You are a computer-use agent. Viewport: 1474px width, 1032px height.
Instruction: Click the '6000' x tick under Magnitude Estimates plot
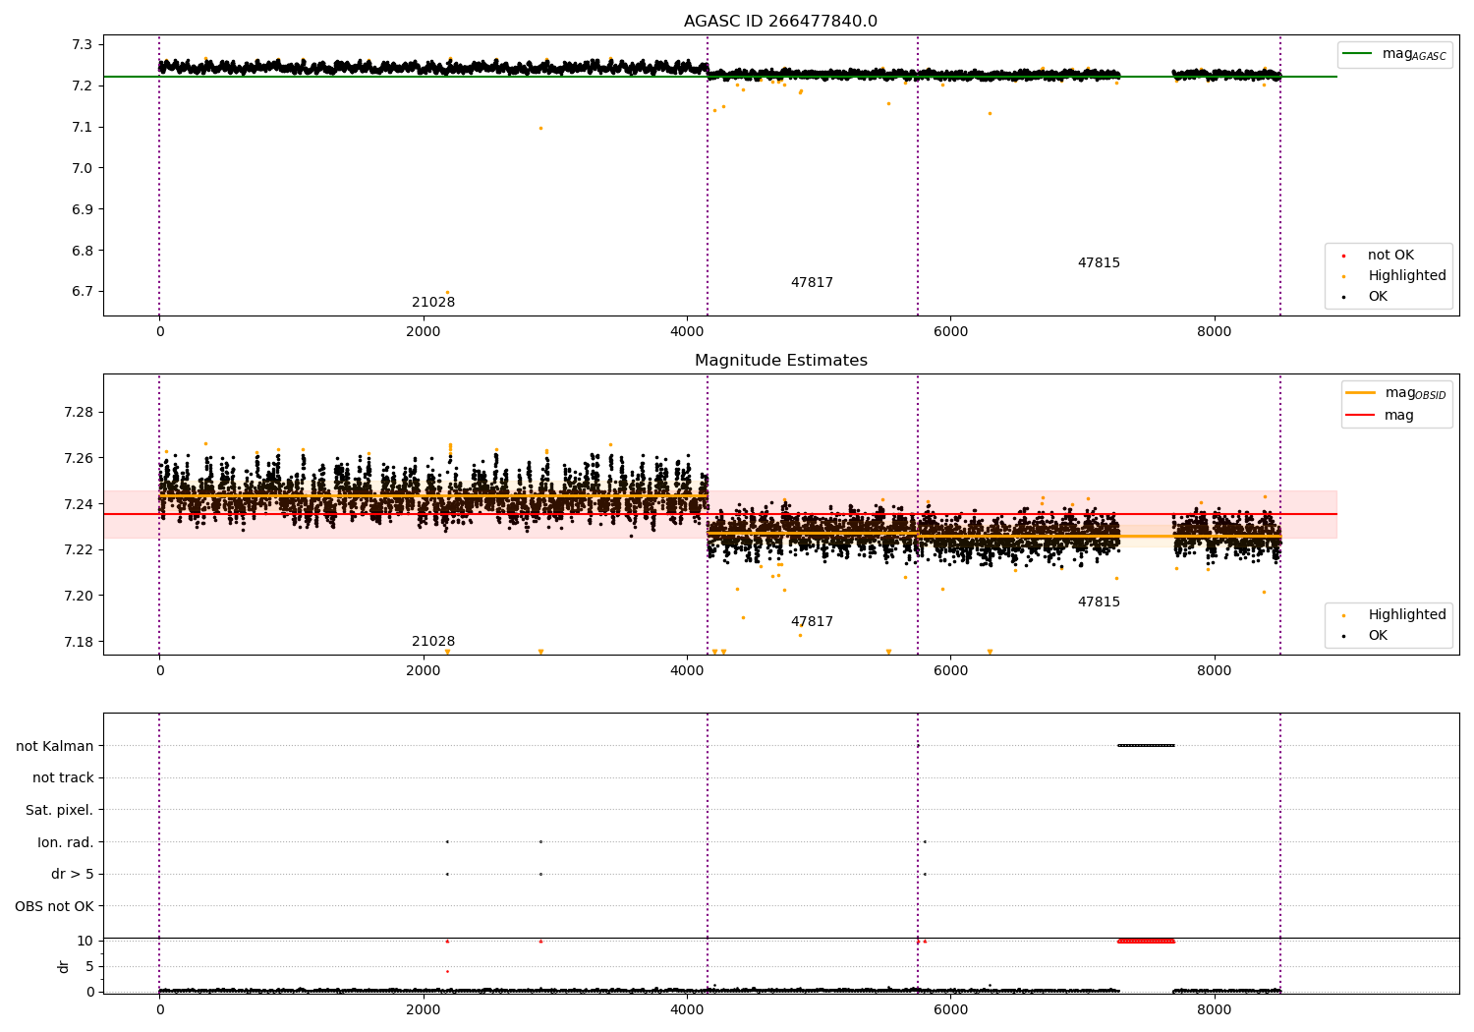click(x=950, y=671)
